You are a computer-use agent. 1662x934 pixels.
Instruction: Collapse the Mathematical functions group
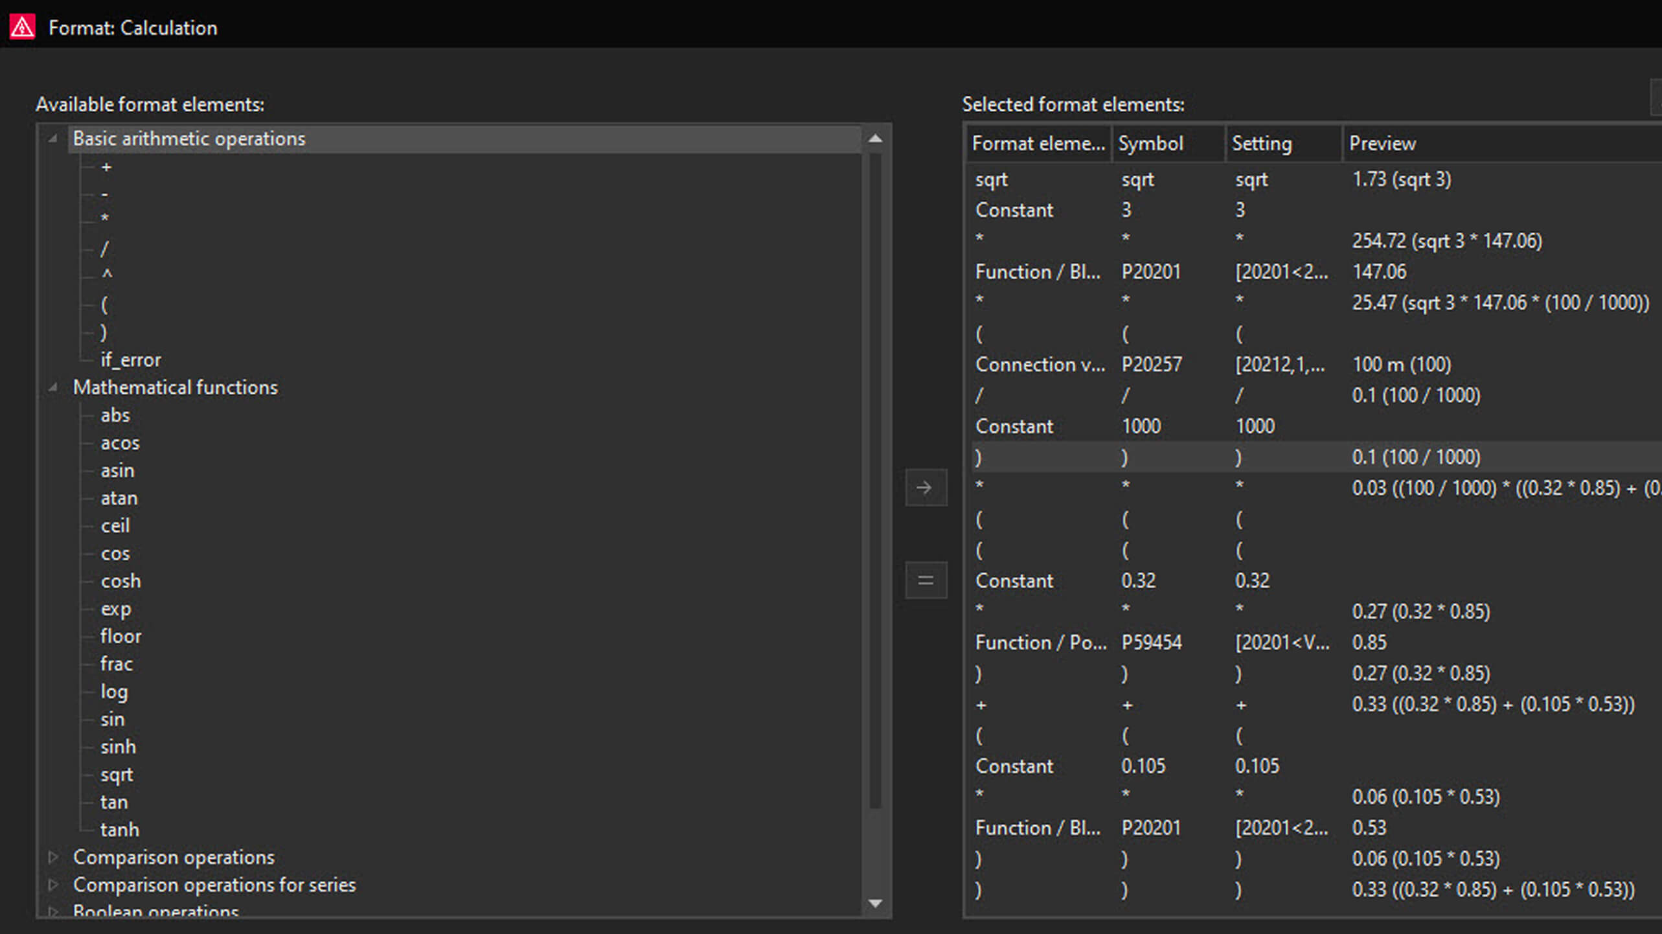(x=53, y=387)
